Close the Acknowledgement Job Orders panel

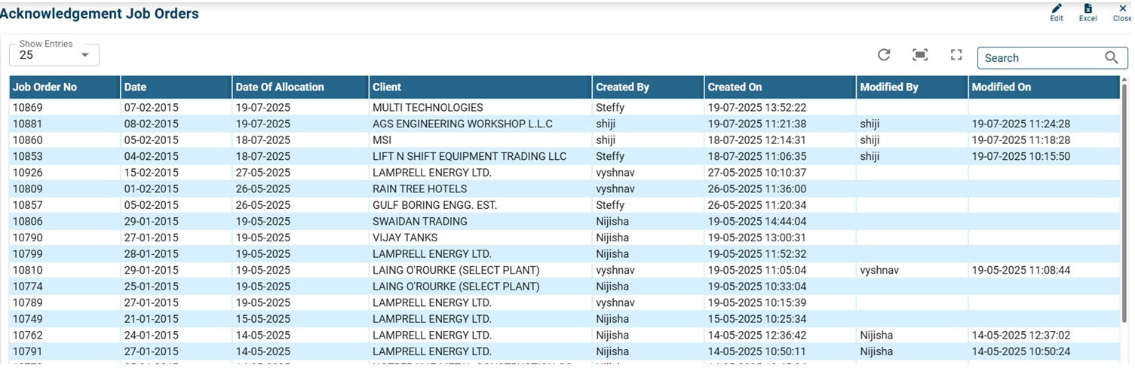[1122, 9]
